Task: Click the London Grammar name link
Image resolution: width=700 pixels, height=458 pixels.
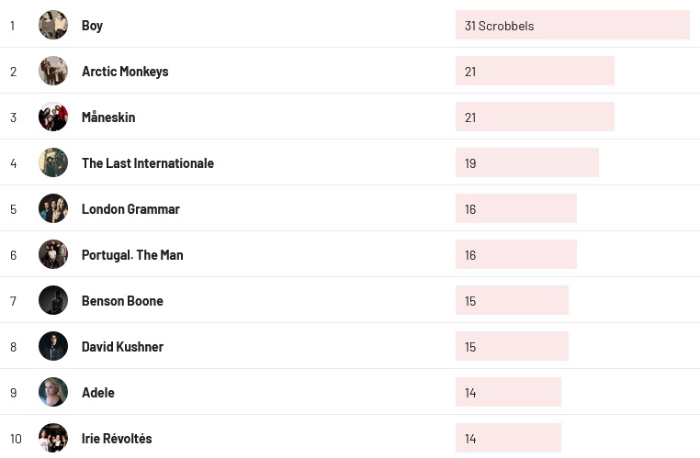Action: 130,209
